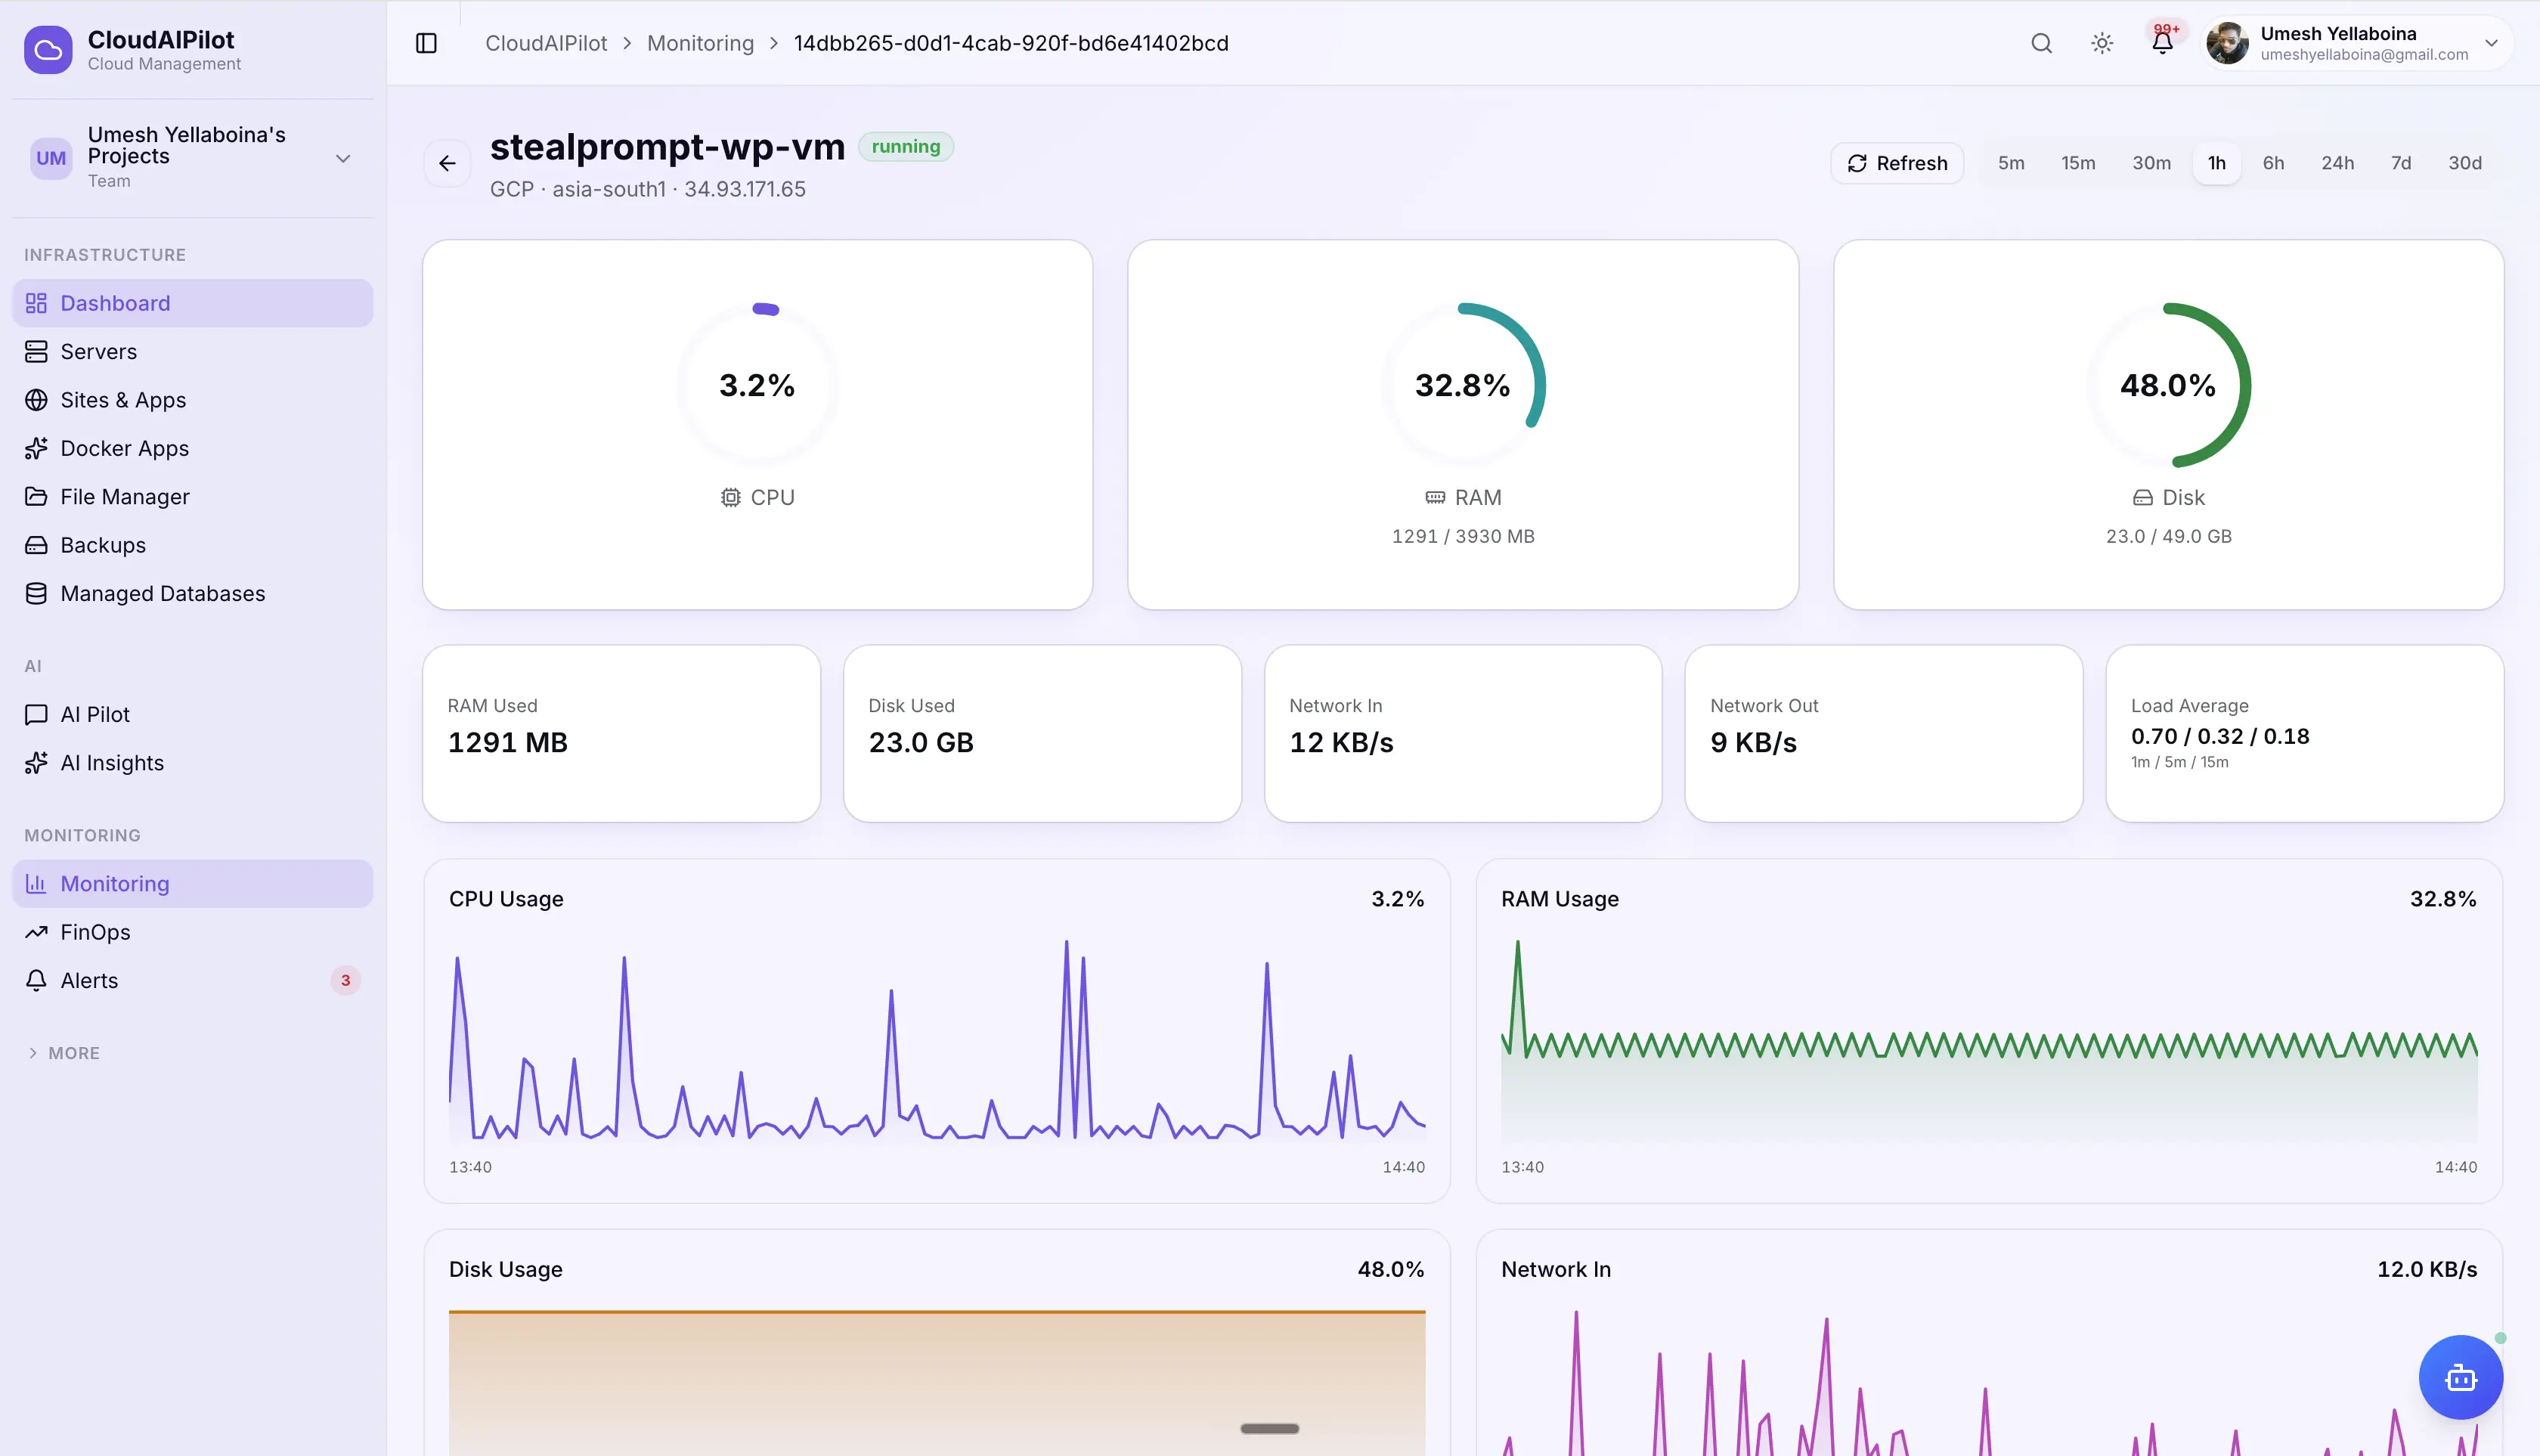
Task: Click the CPU Usage chart title
Action: click(x=506, y=899)
